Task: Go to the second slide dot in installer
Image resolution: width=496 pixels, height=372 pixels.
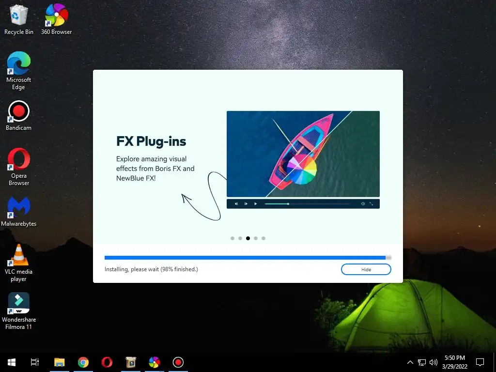Action: point(240,238)
